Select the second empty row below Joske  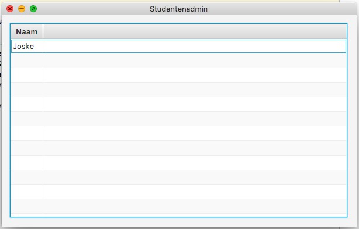point(178,75)
